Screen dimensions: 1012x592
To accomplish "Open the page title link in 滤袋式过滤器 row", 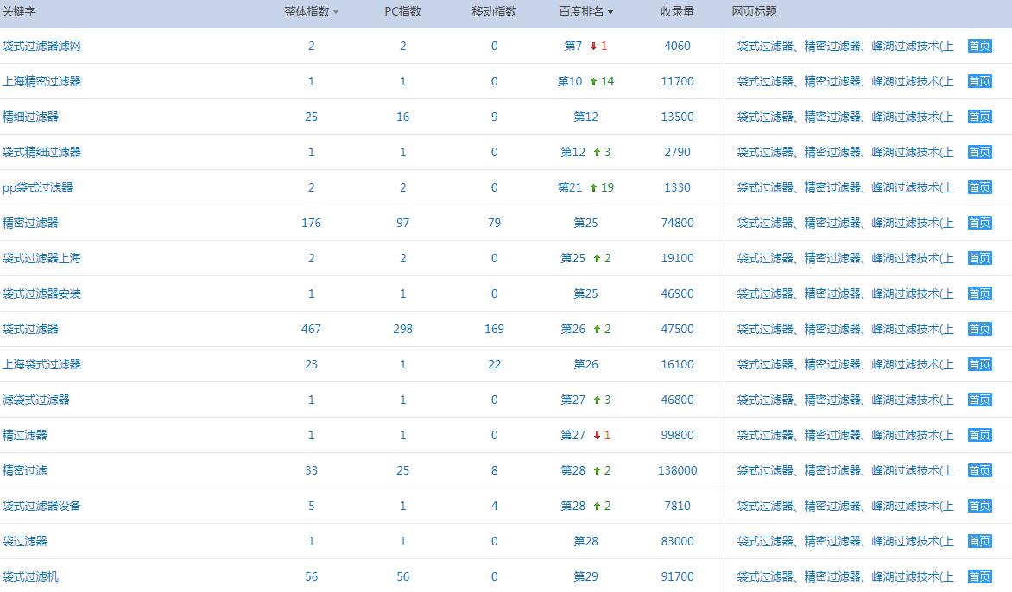I will (x=844, y=400).
